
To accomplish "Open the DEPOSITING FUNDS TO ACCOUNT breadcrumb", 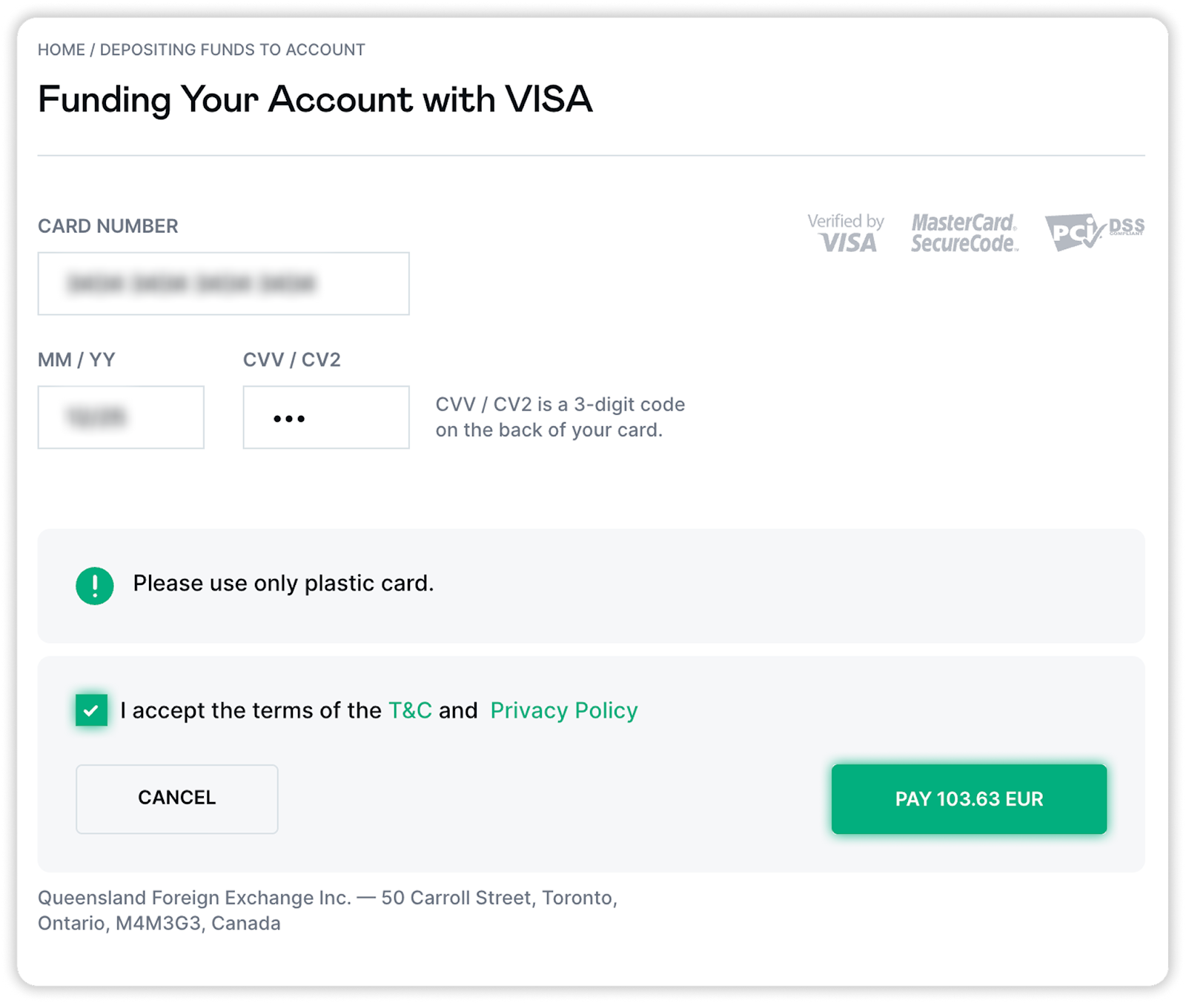I will (232, 50).
